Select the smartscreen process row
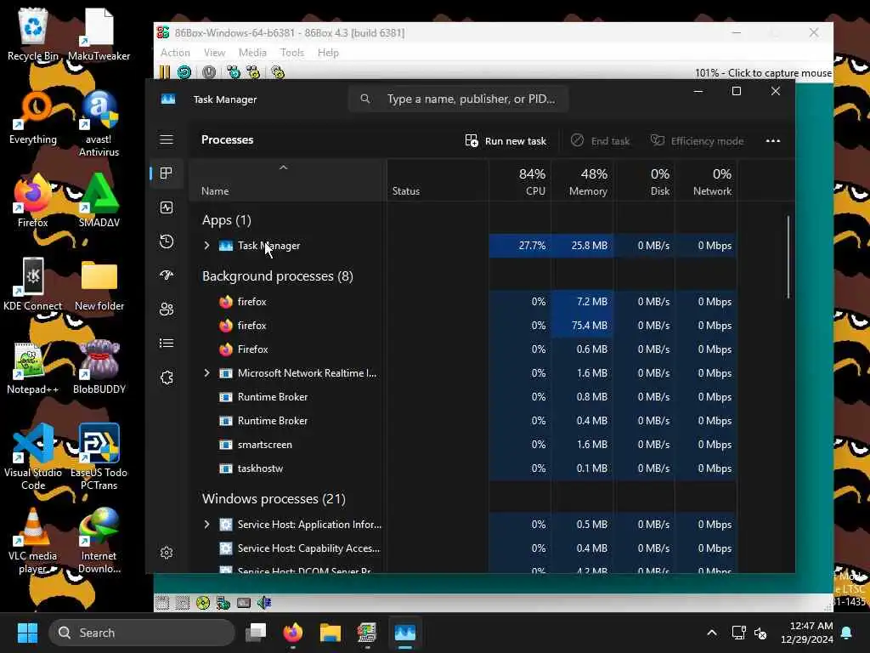Screen dimensions: 870x653 click(463, 444)
